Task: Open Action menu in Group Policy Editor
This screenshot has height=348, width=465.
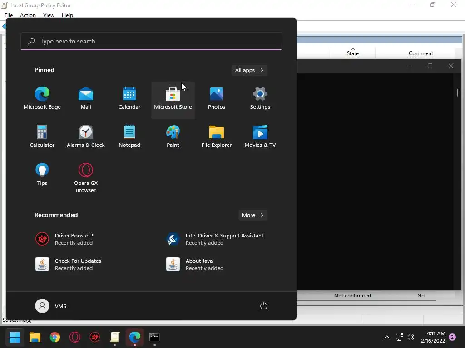Action: (28, 15)
